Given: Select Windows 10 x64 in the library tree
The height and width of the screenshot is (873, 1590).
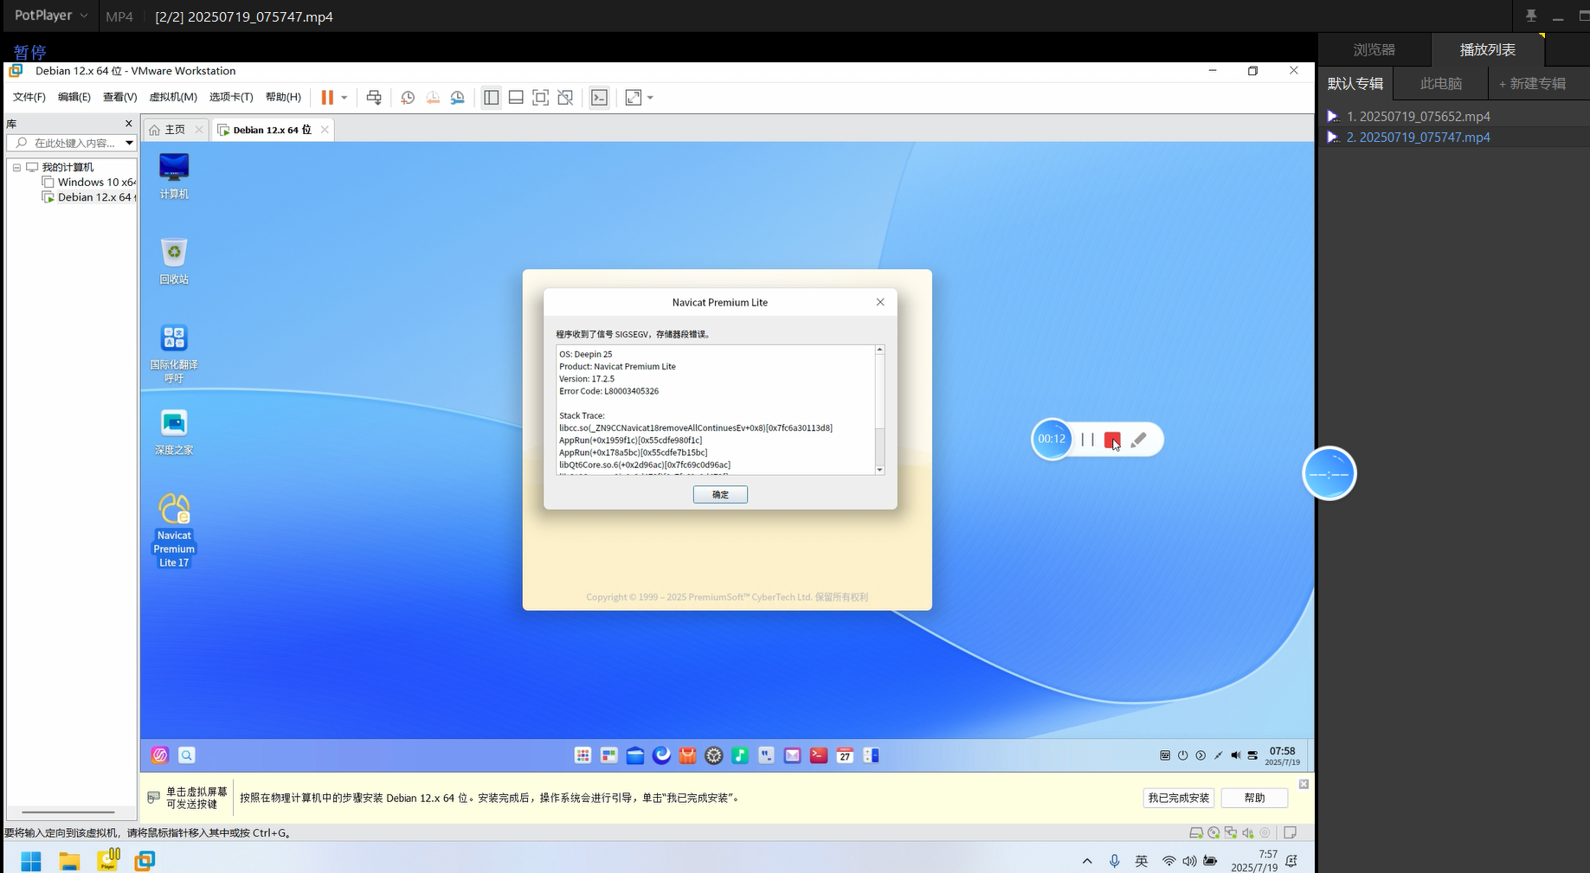Looking at the screenshot, I should 89,183.
